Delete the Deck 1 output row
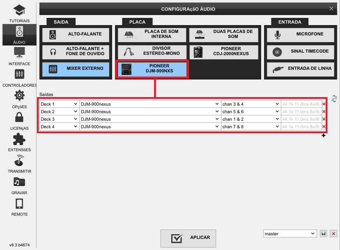 (x=324, y=104)
